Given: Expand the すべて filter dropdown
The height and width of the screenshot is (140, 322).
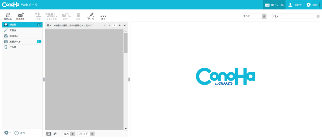Looking at the screenshot, I should (254, 16).
